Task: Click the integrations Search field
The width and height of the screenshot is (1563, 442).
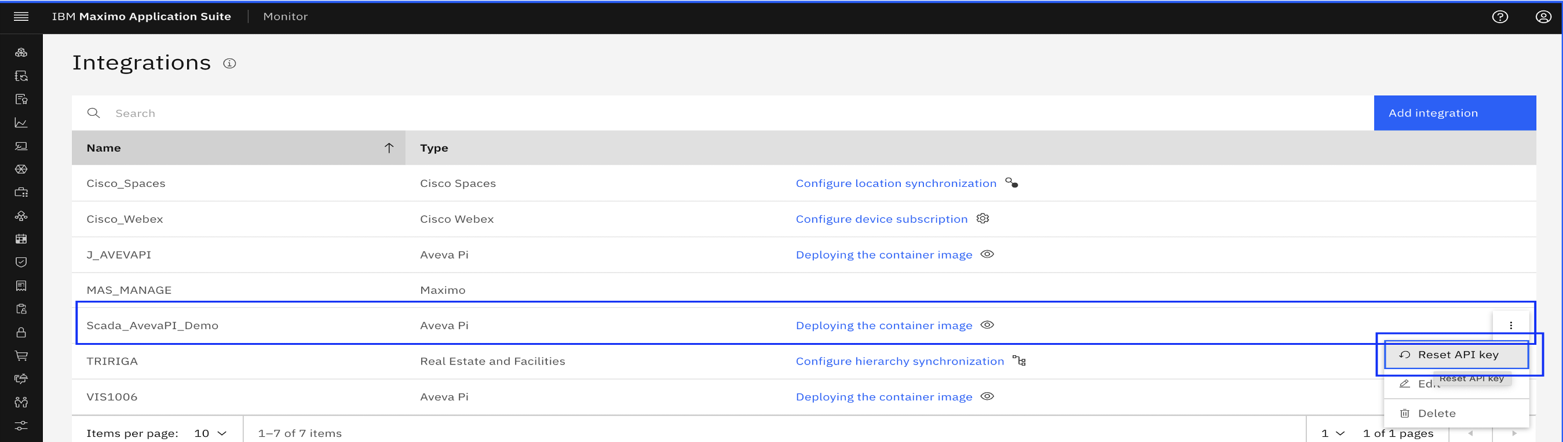Action: pos(722,113)
